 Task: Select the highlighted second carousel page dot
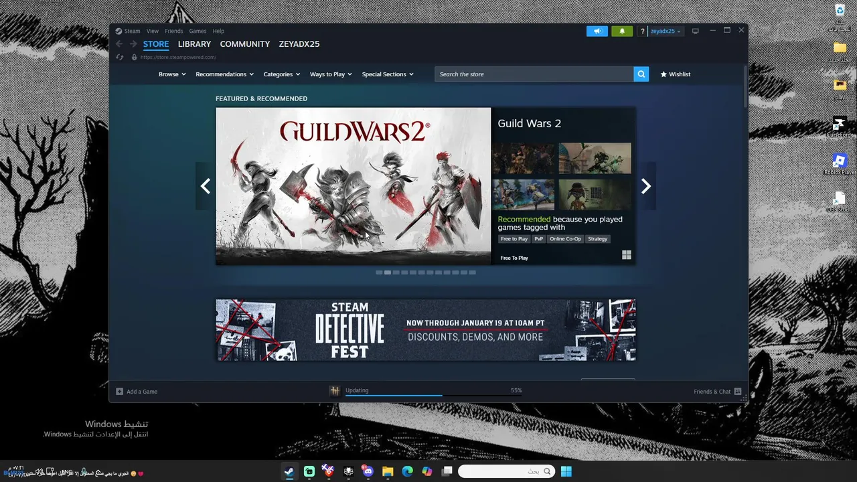click(x=388, y=272)
